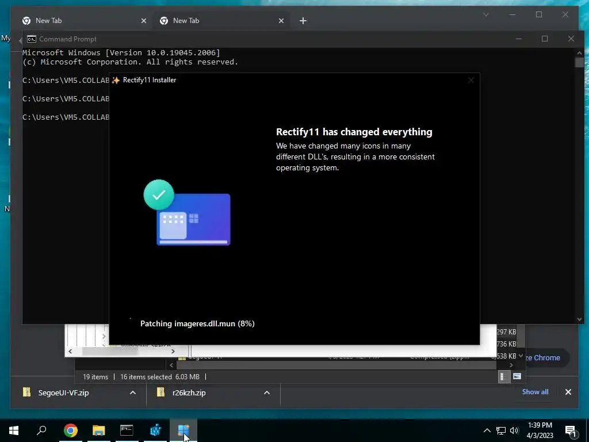The height and width of the screenshot is (442, 589).
Task: Close the Command Prompt window
Action: 571,39
